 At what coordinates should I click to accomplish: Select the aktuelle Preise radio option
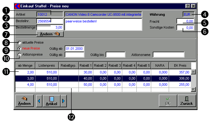20,43
